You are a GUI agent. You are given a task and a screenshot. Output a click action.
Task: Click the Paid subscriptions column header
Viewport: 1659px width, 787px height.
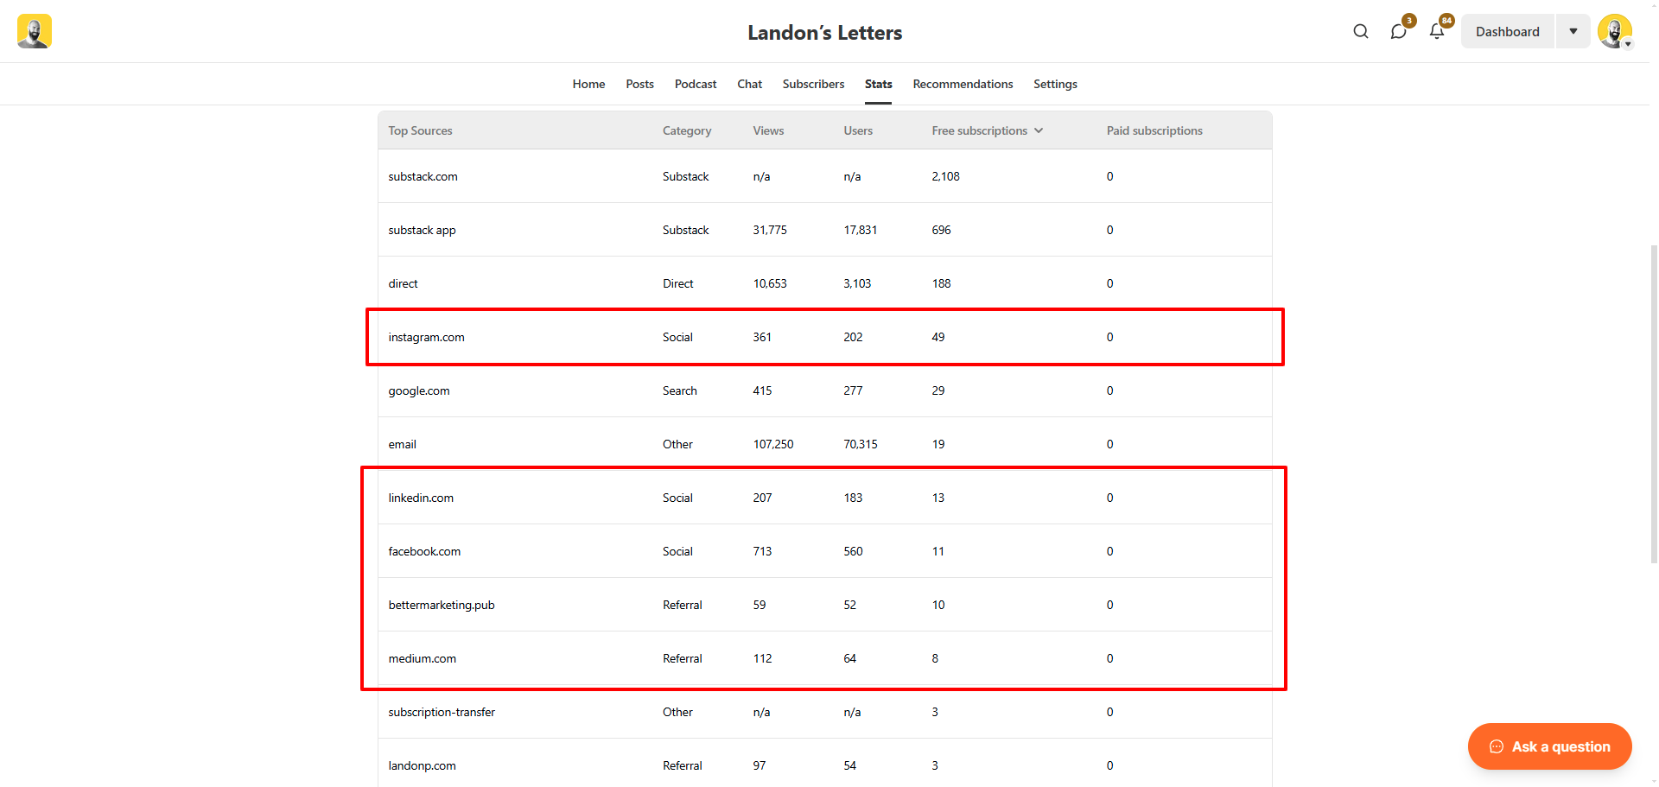[x=1154, y=130]
